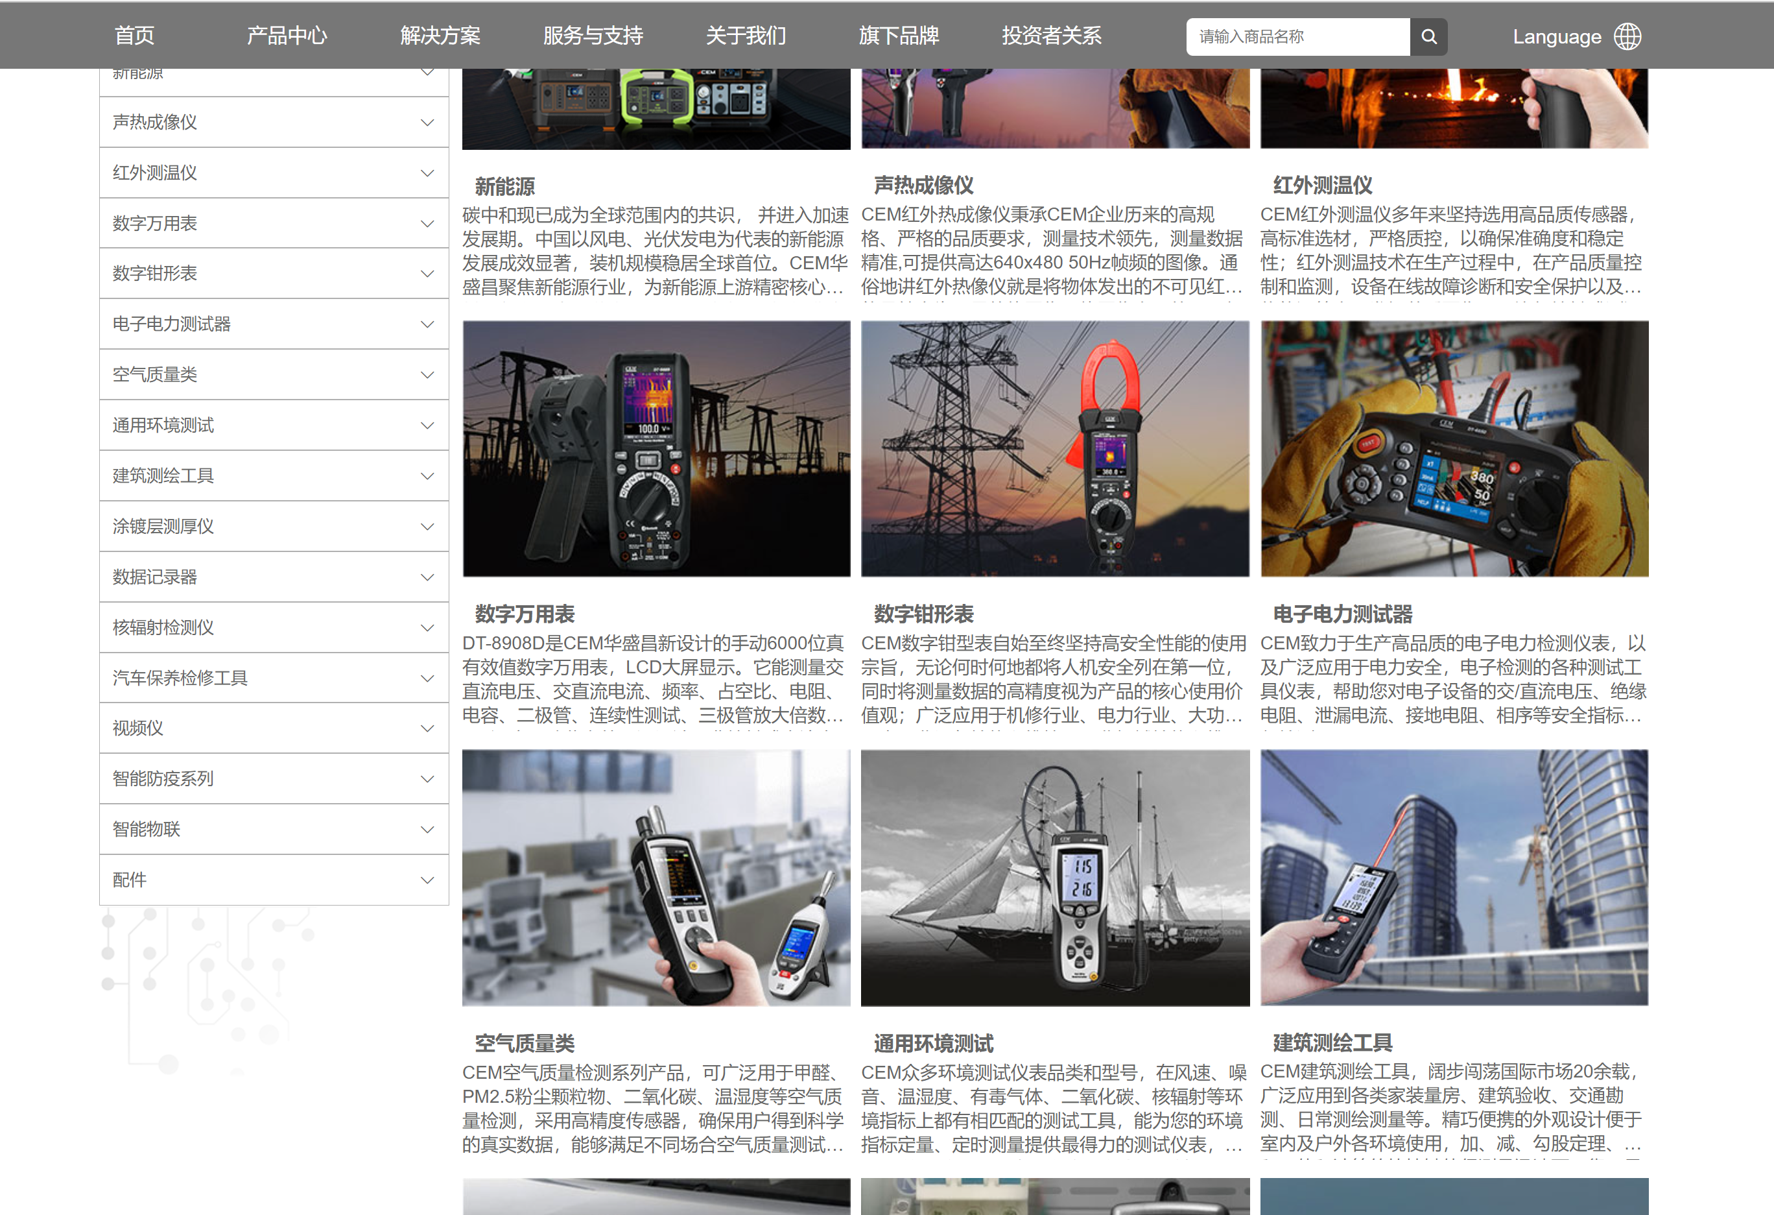
Task: Open the 解决方案 menu
Action: pyautogui.click(x=440, y=36)
